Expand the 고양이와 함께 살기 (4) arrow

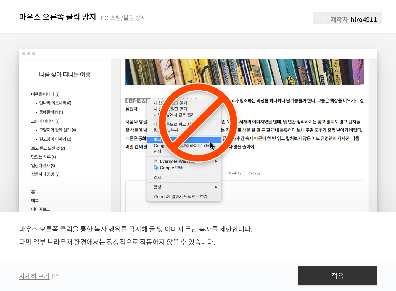[x=36, y=130]
